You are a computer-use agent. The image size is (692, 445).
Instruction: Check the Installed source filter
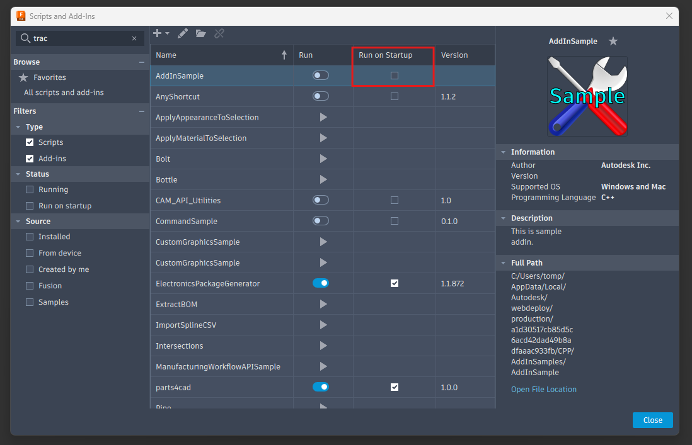(x=30, y=237)
